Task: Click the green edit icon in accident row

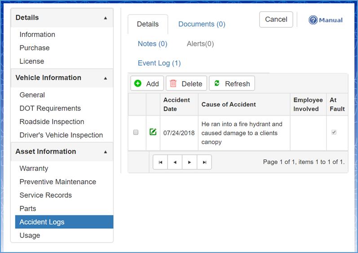Action: click(x=153, y=132)
